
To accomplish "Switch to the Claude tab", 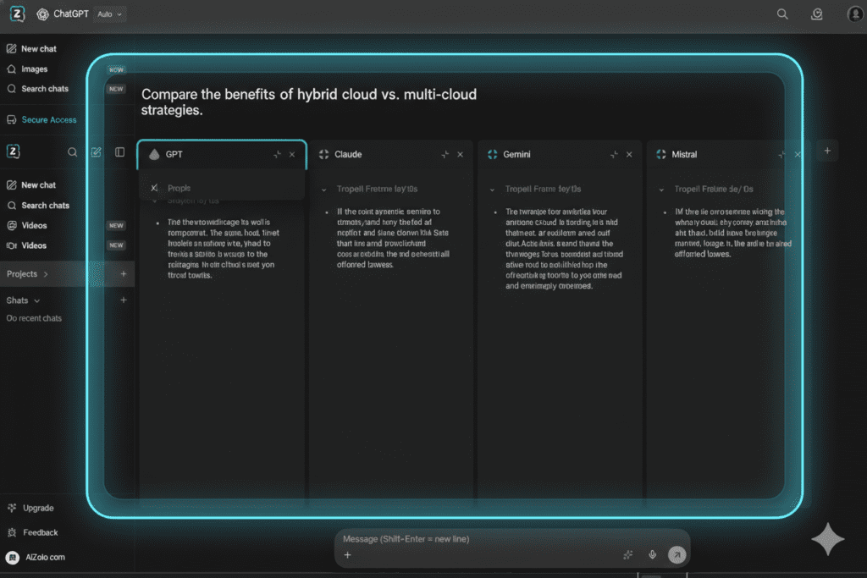I will click(347, 154).
